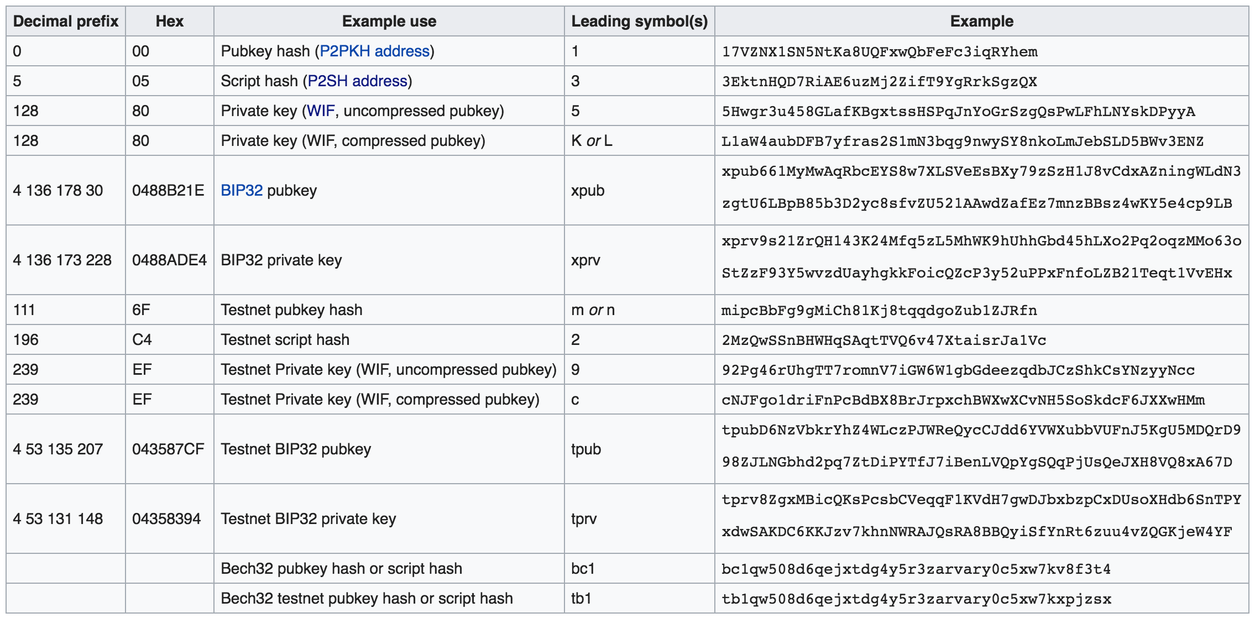Image resolution: width=1255 pixels, height=618 pixels.
Task: Click the 043587CF hex value
Action: pos(168,449)
